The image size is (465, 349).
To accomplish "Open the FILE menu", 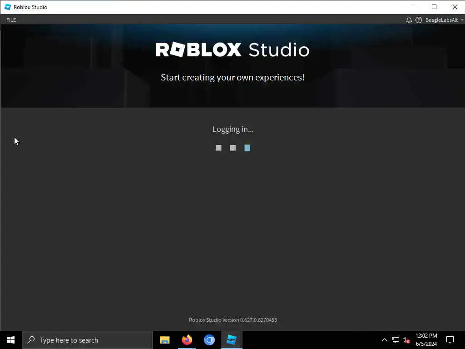I will coord(11,20).
